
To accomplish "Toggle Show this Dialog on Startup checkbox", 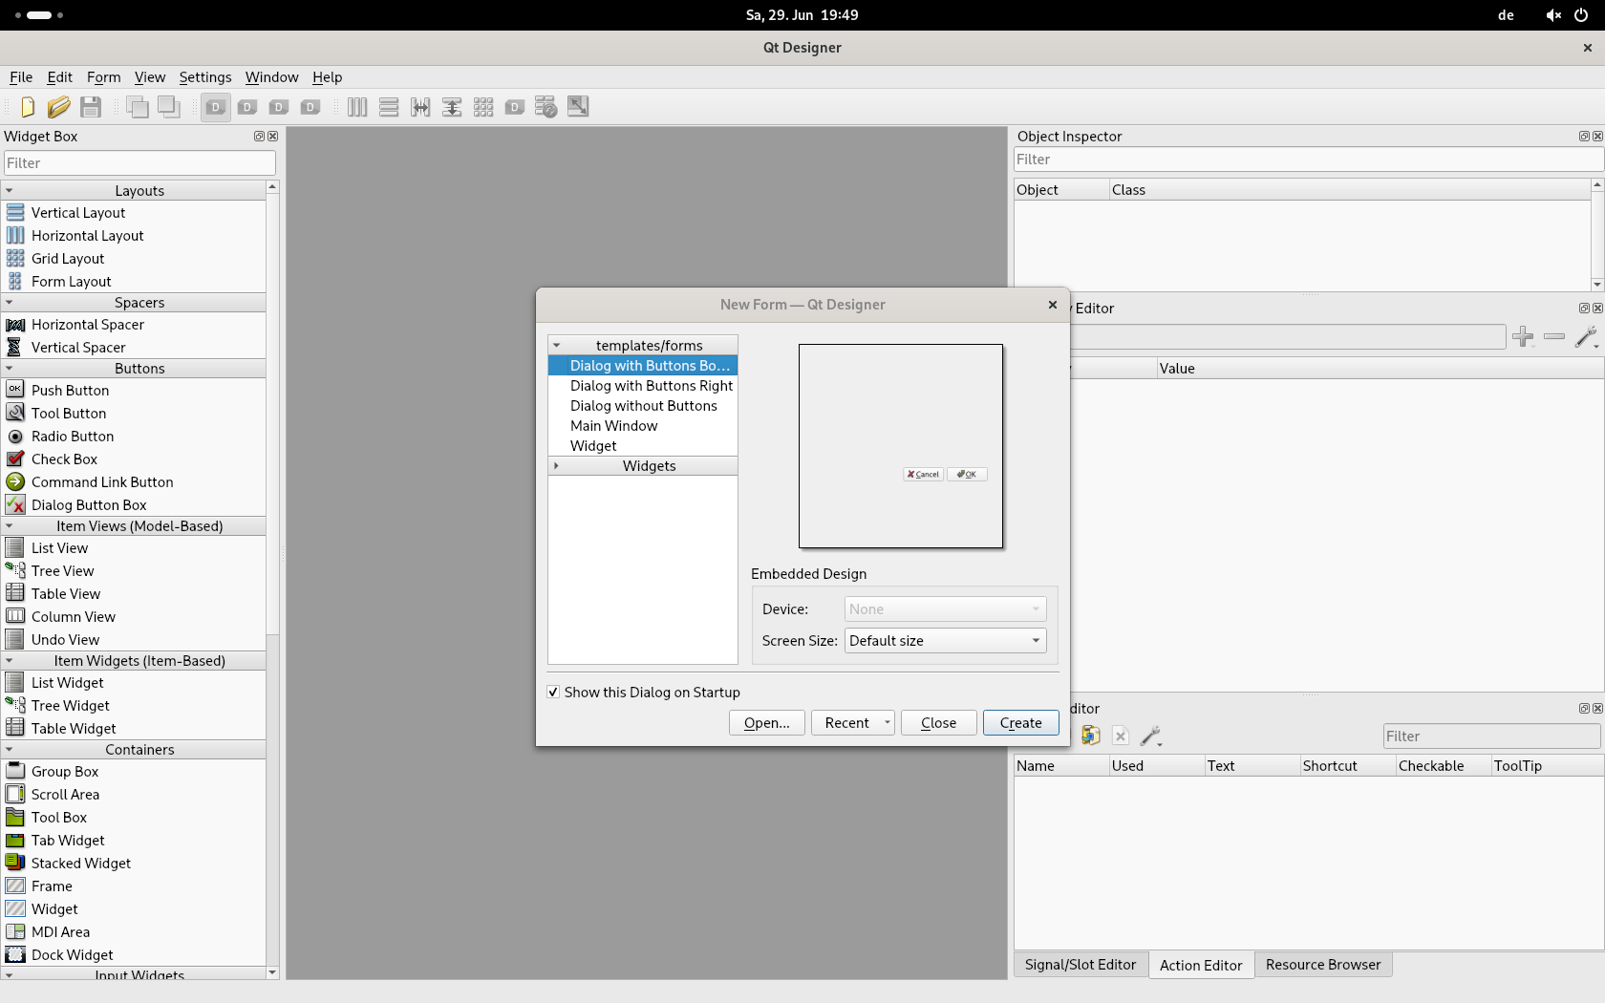I will click(x=553, y=692).
